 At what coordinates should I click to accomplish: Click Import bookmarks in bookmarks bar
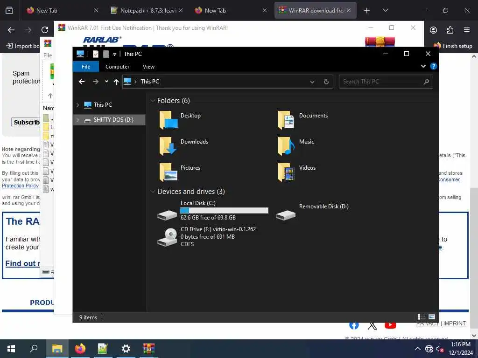[x=23, y=46]
